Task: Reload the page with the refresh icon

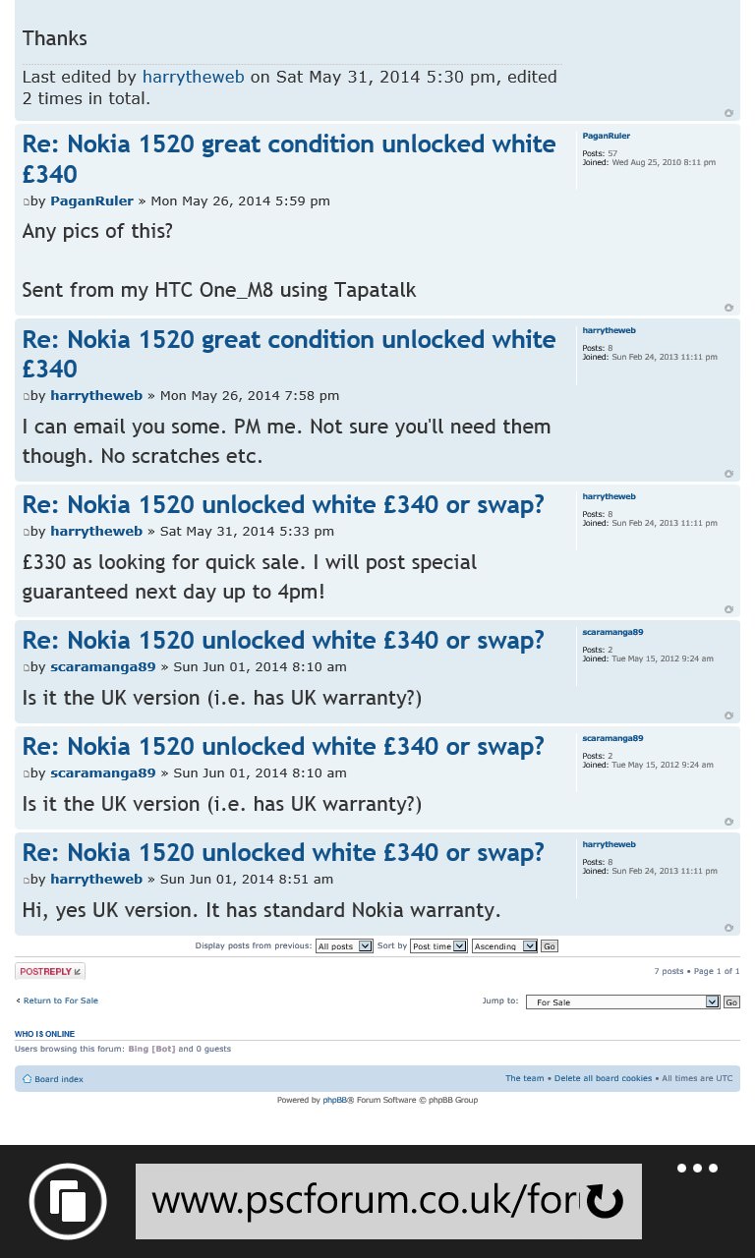Action: click(605, 1201)
